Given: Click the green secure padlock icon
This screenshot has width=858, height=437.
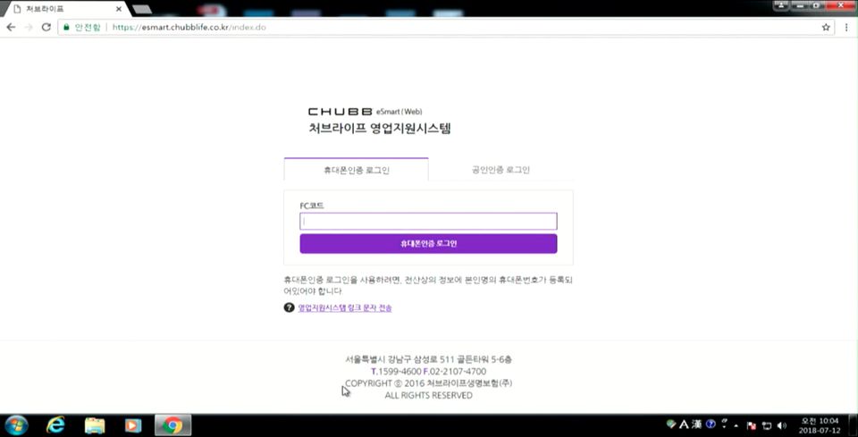Looking at the screenshot, I should tap(67, 27).
